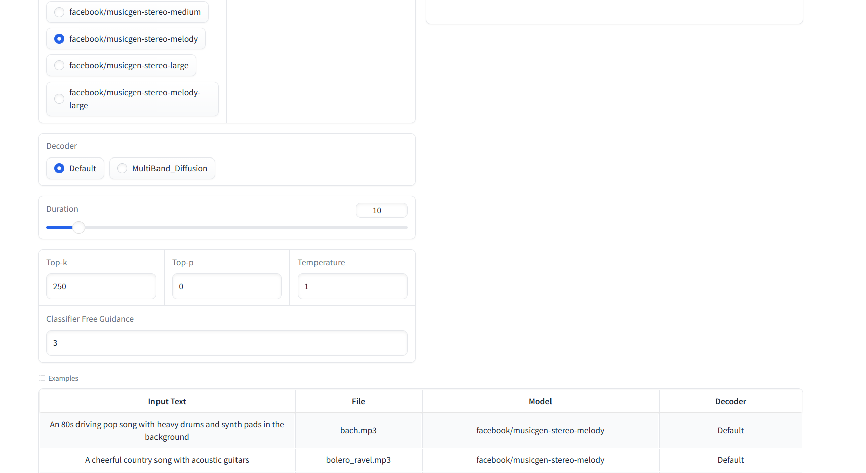Click the Classifier Free Guidance field

tap(227, 343)
